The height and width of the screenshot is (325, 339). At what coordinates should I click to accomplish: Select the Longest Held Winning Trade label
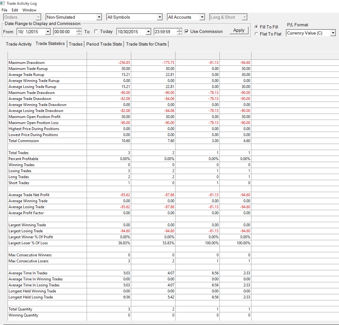[32, 291]
